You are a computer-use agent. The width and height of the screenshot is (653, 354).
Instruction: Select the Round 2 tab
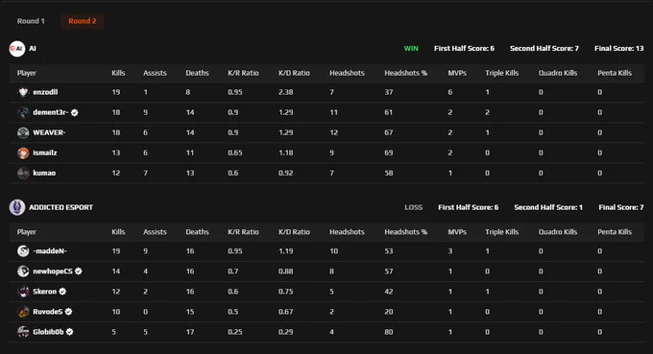coord(82,21)
